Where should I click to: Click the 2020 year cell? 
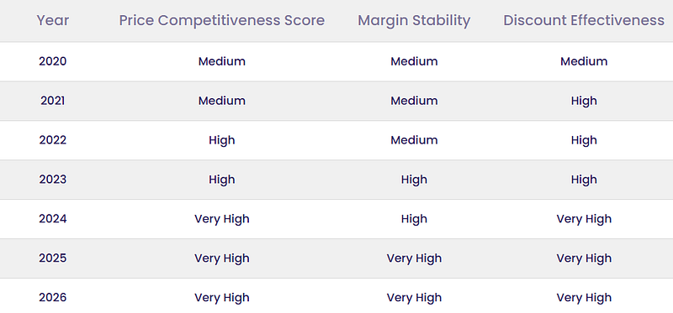click(52, 61)
